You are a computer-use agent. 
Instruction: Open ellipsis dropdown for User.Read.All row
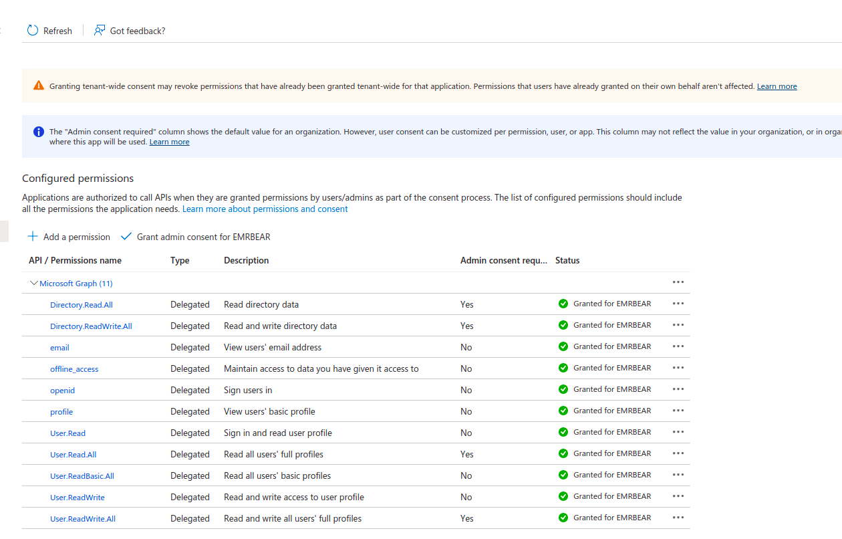678,453
